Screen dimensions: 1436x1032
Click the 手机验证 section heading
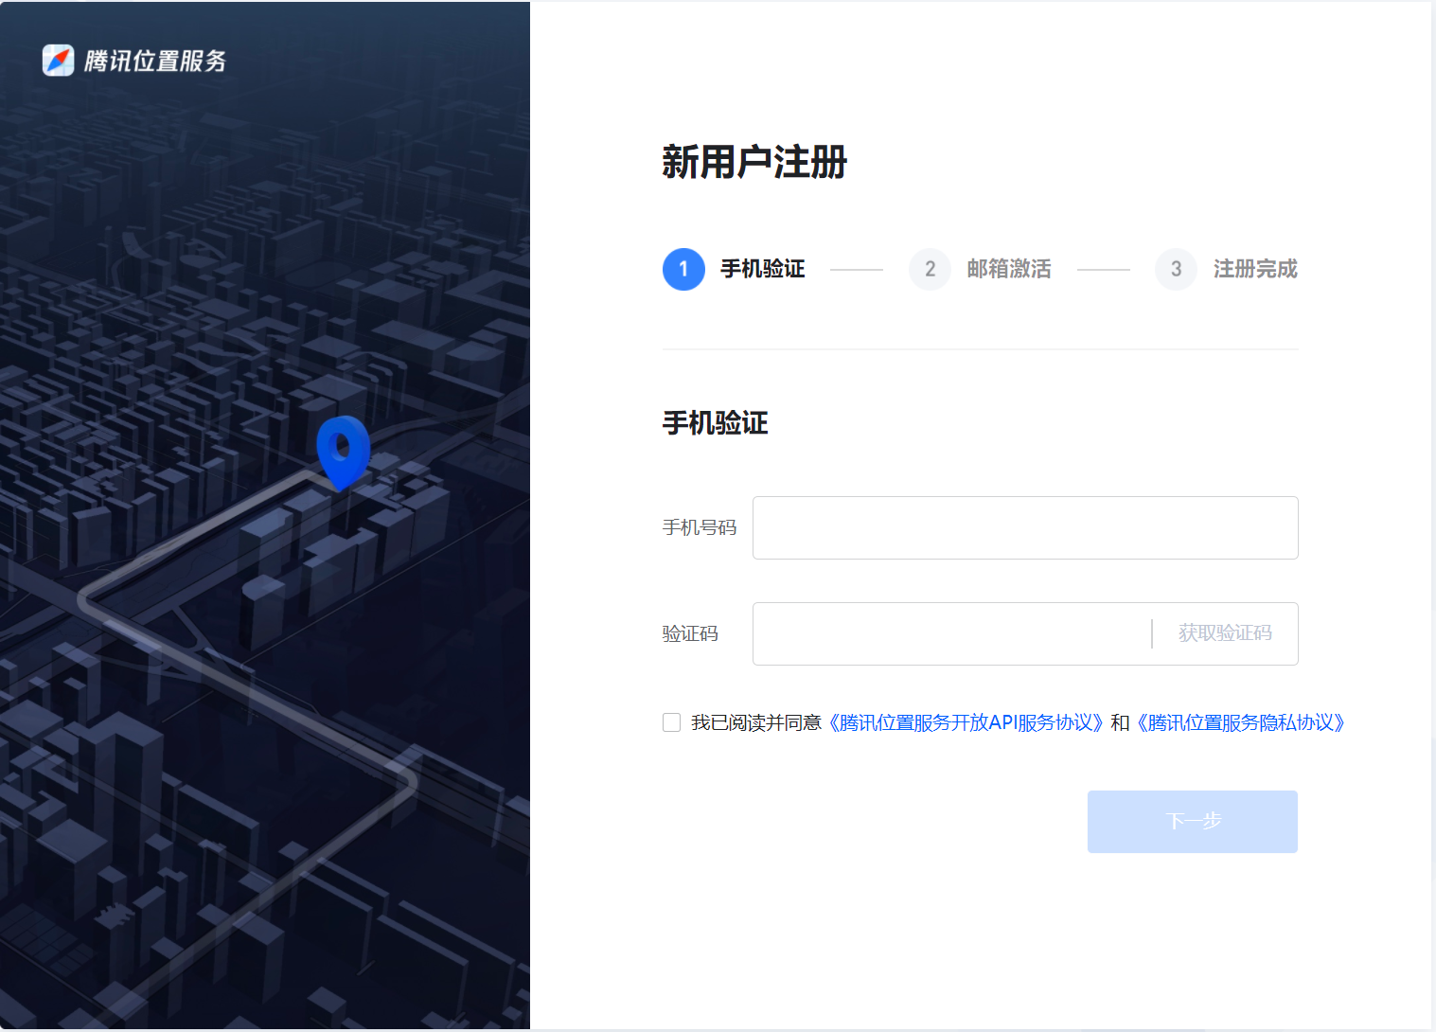[715, 423]
